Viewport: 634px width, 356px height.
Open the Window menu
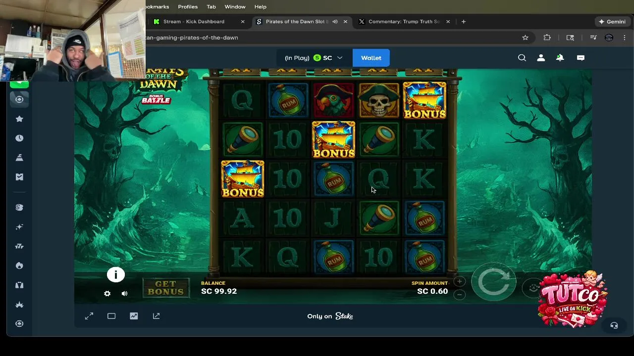[235, 6]
